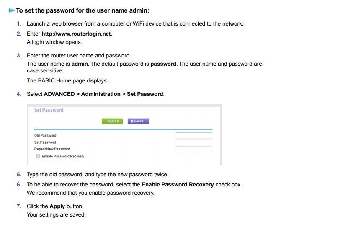Click the blue arrow icon beside the heading

point(12,10)
